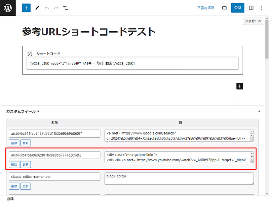The width and height of the screenshot is (269, 202).
Task: Click the page scrollbar down arrow
Action: click(267, 193)
